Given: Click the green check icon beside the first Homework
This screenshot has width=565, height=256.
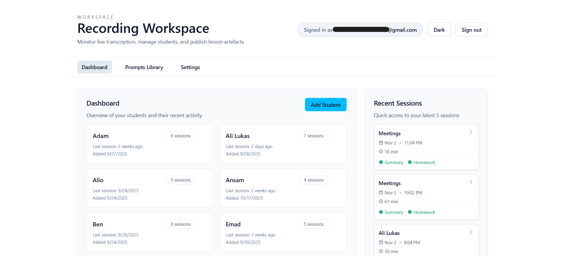Looking at the screenshot, I should tap(410, 162).
